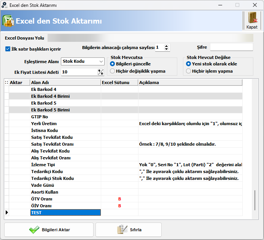Screen dimensions: 264x240
Task: Select the ÖTV Oranı field name
Action: pos(42,199)
